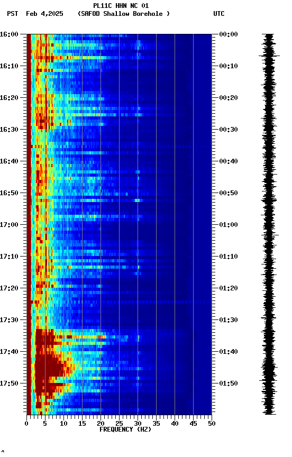Click the seismogram waveform trace on the right
The height and width of the screenshot is (457, 292).
[x=269, y=224]
